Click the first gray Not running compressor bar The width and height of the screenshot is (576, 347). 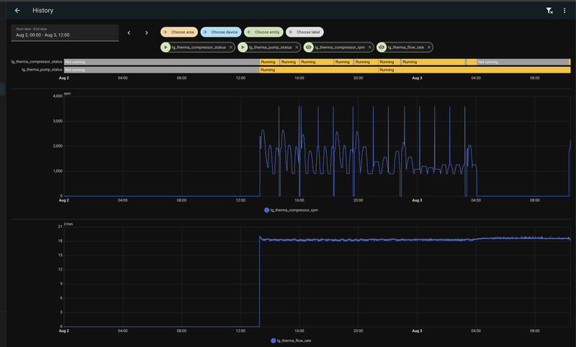(161, 62)
